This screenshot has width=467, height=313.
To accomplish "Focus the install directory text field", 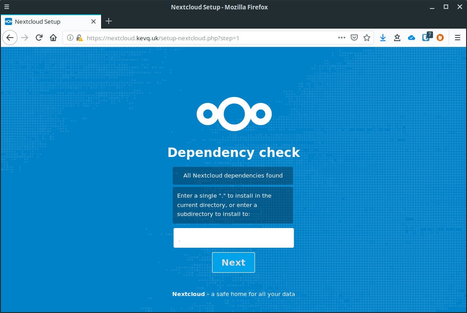I will click(x=233, y=237).
